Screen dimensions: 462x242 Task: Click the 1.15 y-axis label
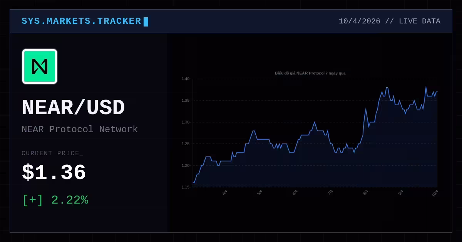[x=186, y=187]
